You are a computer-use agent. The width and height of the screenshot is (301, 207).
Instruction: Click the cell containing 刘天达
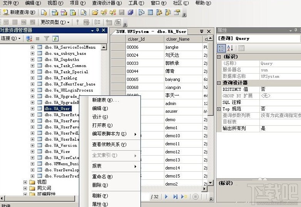(183, 55)
